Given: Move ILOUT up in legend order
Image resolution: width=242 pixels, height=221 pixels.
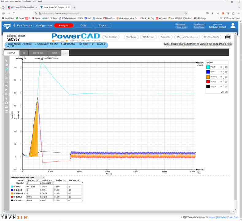Looking at the screenshot, I should [x=223, y=71].
